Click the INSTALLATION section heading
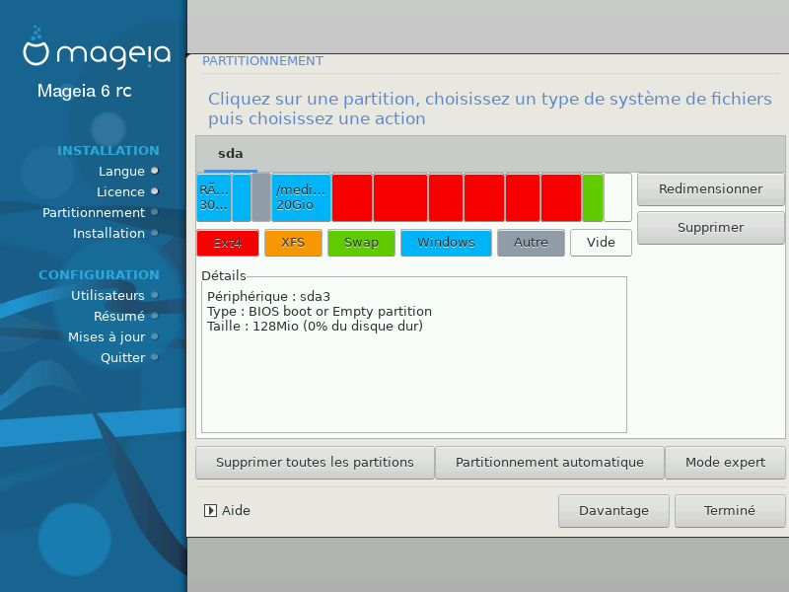Viewport: 789px width, 592px height. (108, 151)
